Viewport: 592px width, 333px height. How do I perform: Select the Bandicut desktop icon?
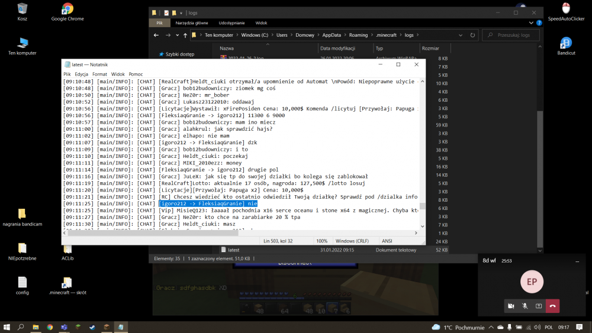coord(566,46)
